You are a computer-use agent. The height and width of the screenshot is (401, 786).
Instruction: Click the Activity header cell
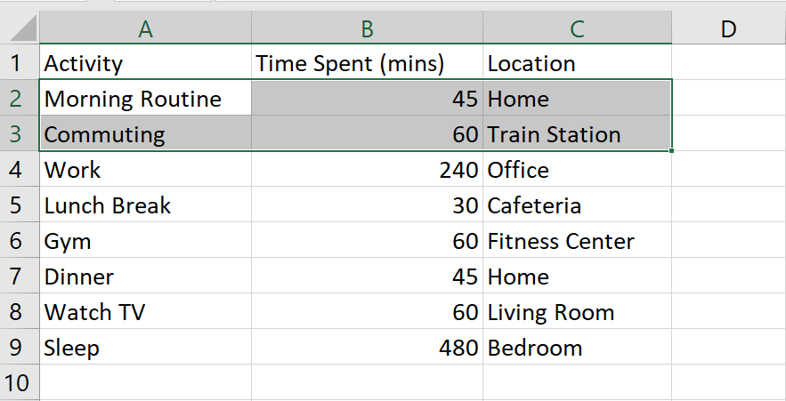(x=145, y=62)
